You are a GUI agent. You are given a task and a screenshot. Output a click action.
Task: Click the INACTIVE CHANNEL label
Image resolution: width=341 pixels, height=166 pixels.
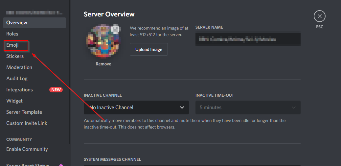[x=102, y=95]
